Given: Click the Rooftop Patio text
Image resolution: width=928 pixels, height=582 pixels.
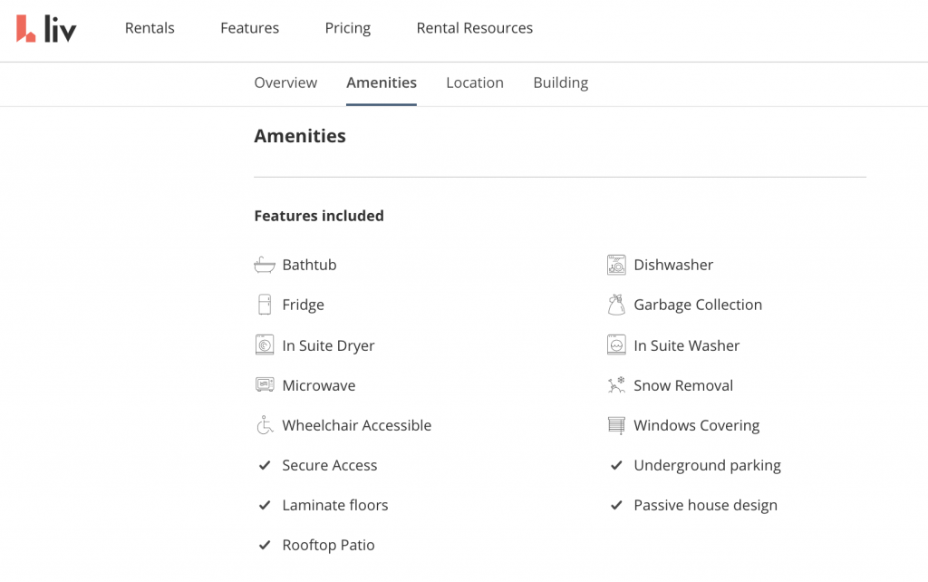Looking at the screenshot, I should click(328, 546).
